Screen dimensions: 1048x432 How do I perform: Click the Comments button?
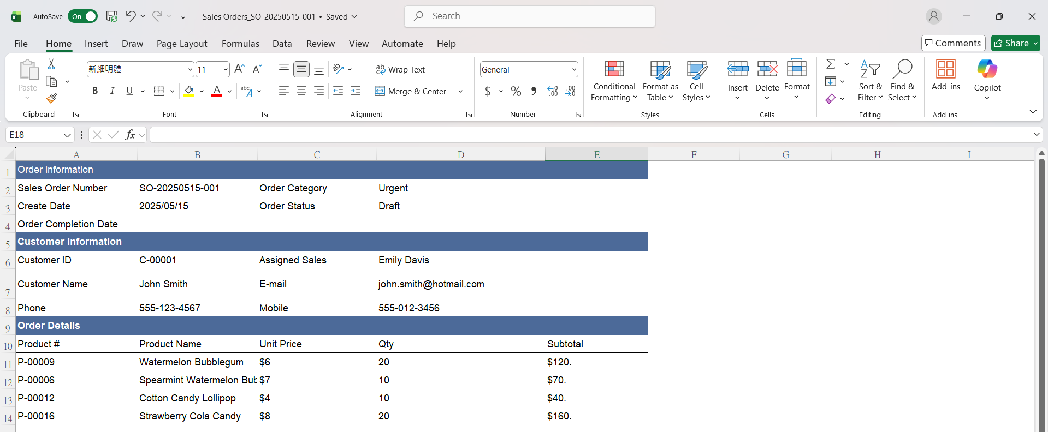pyautogui.click(x=953, y=43)
